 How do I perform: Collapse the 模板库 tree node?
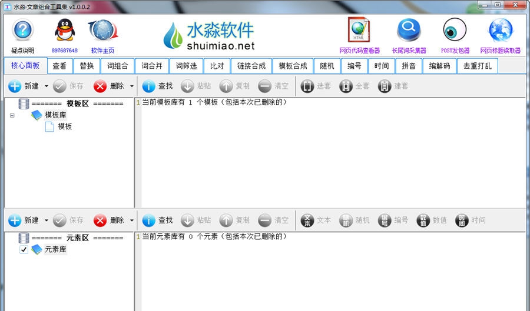click(x=12, y=115)
